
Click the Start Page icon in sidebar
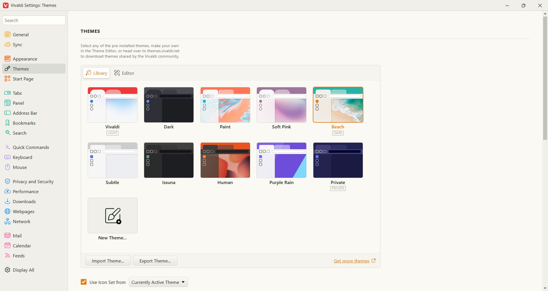point(7,79)
